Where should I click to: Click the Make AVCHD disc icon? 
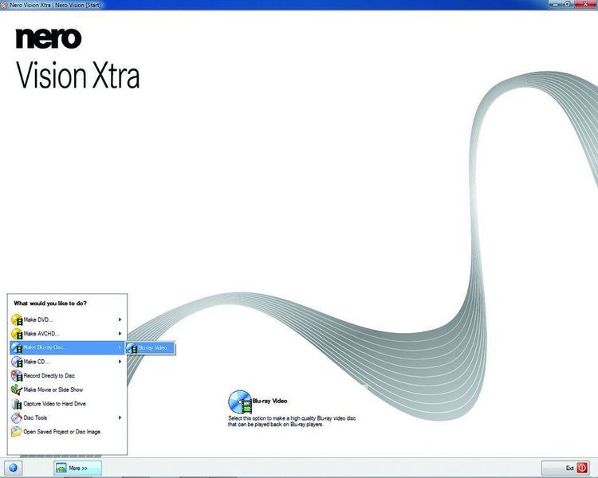[17, 334]
